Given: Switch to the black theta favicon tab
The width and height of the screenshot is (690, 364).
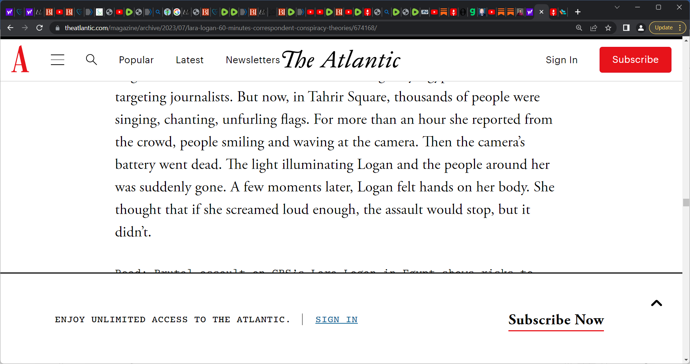Looking at the screenshot, I should point(463,12).
